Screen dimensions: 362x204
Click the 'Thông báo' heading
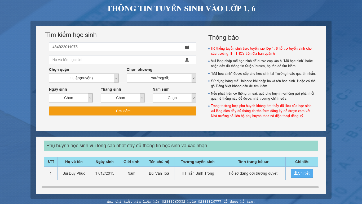(223, 38)
